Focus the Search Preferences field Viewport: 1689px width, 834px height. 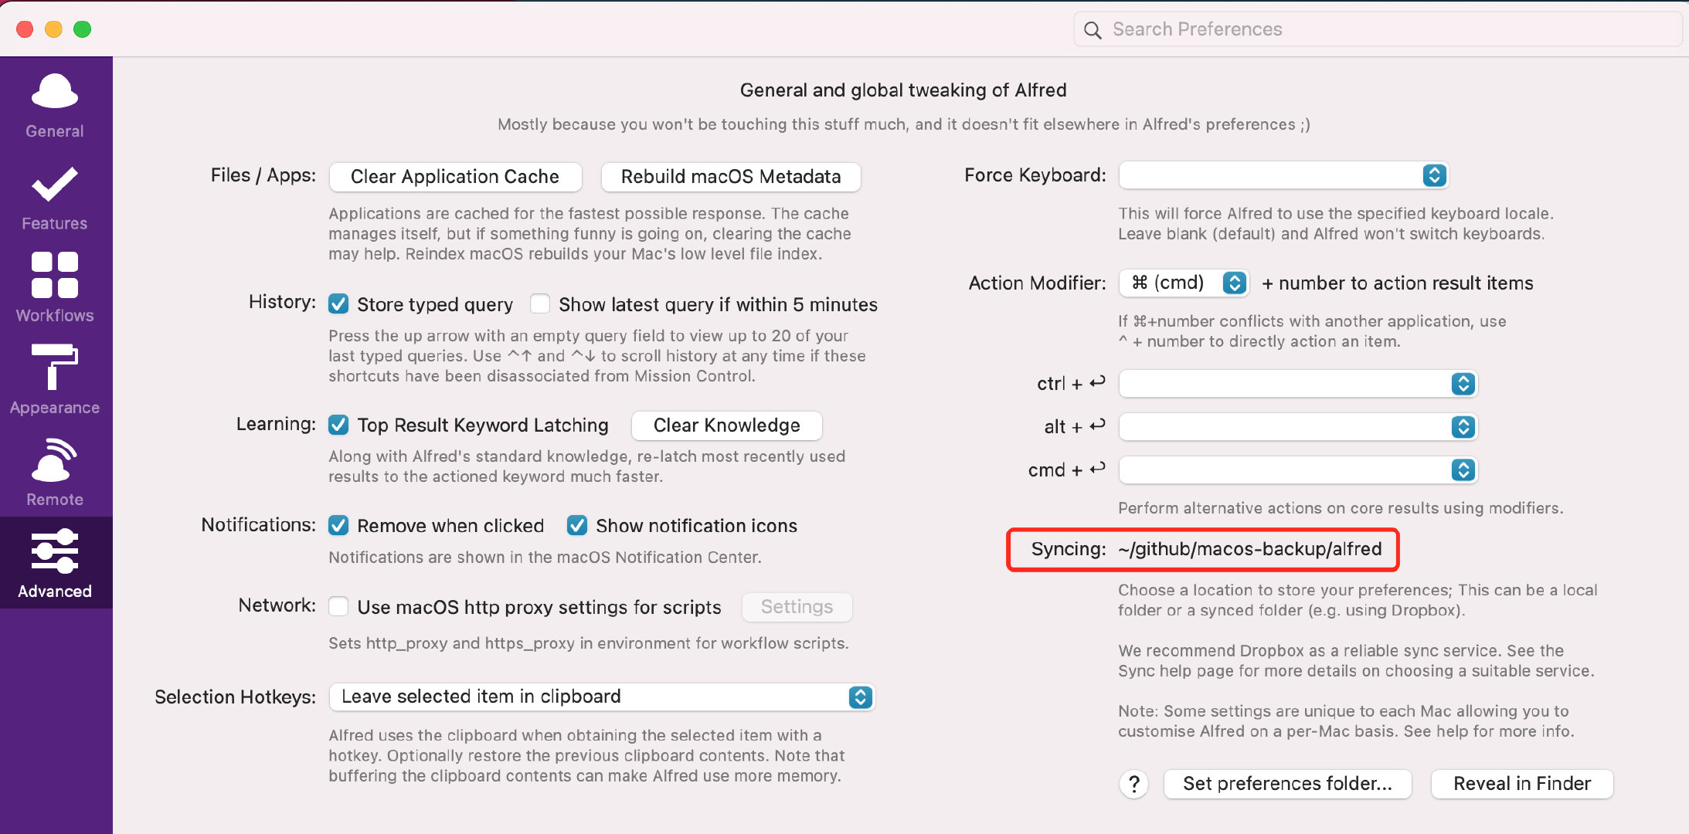tap(1378, 29)
